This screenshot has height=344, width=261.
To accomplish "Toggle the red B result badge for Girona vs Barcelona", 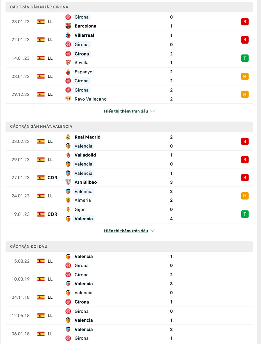I will 245,21.
